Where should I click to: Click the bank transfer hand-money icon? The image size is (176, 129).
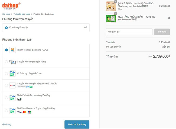[12, 62]
